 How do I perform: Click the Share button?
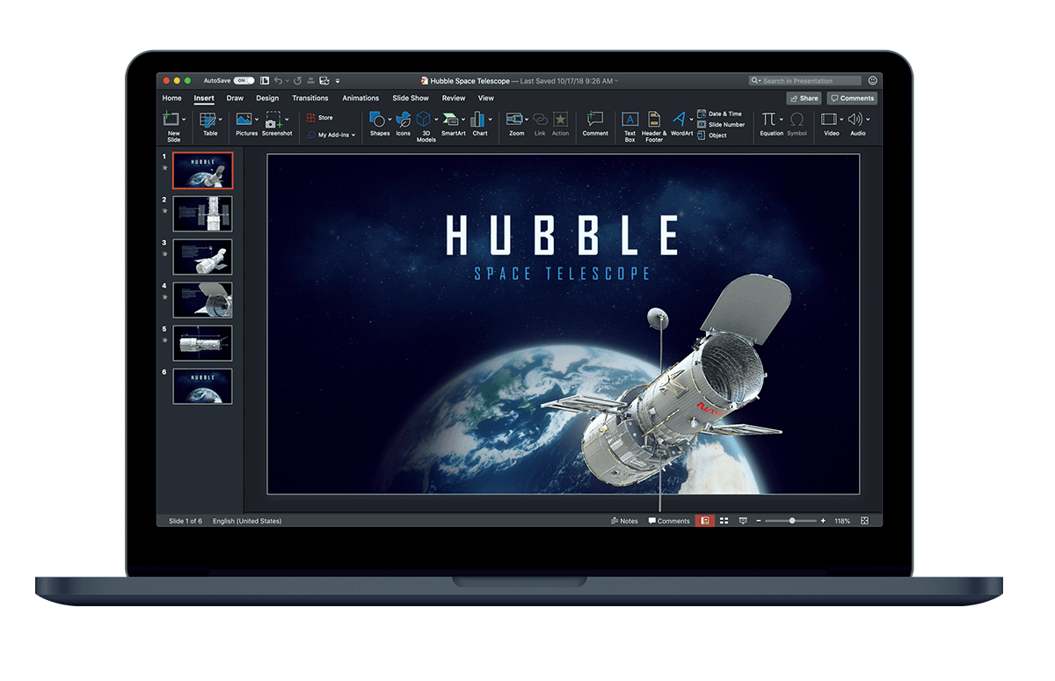[804, 99]
